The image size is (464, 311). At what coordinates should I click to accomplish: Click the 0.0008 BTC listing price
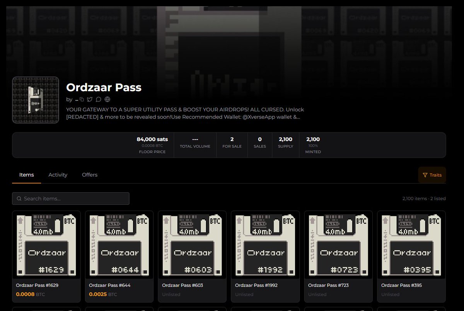click(x=31, y=294)
